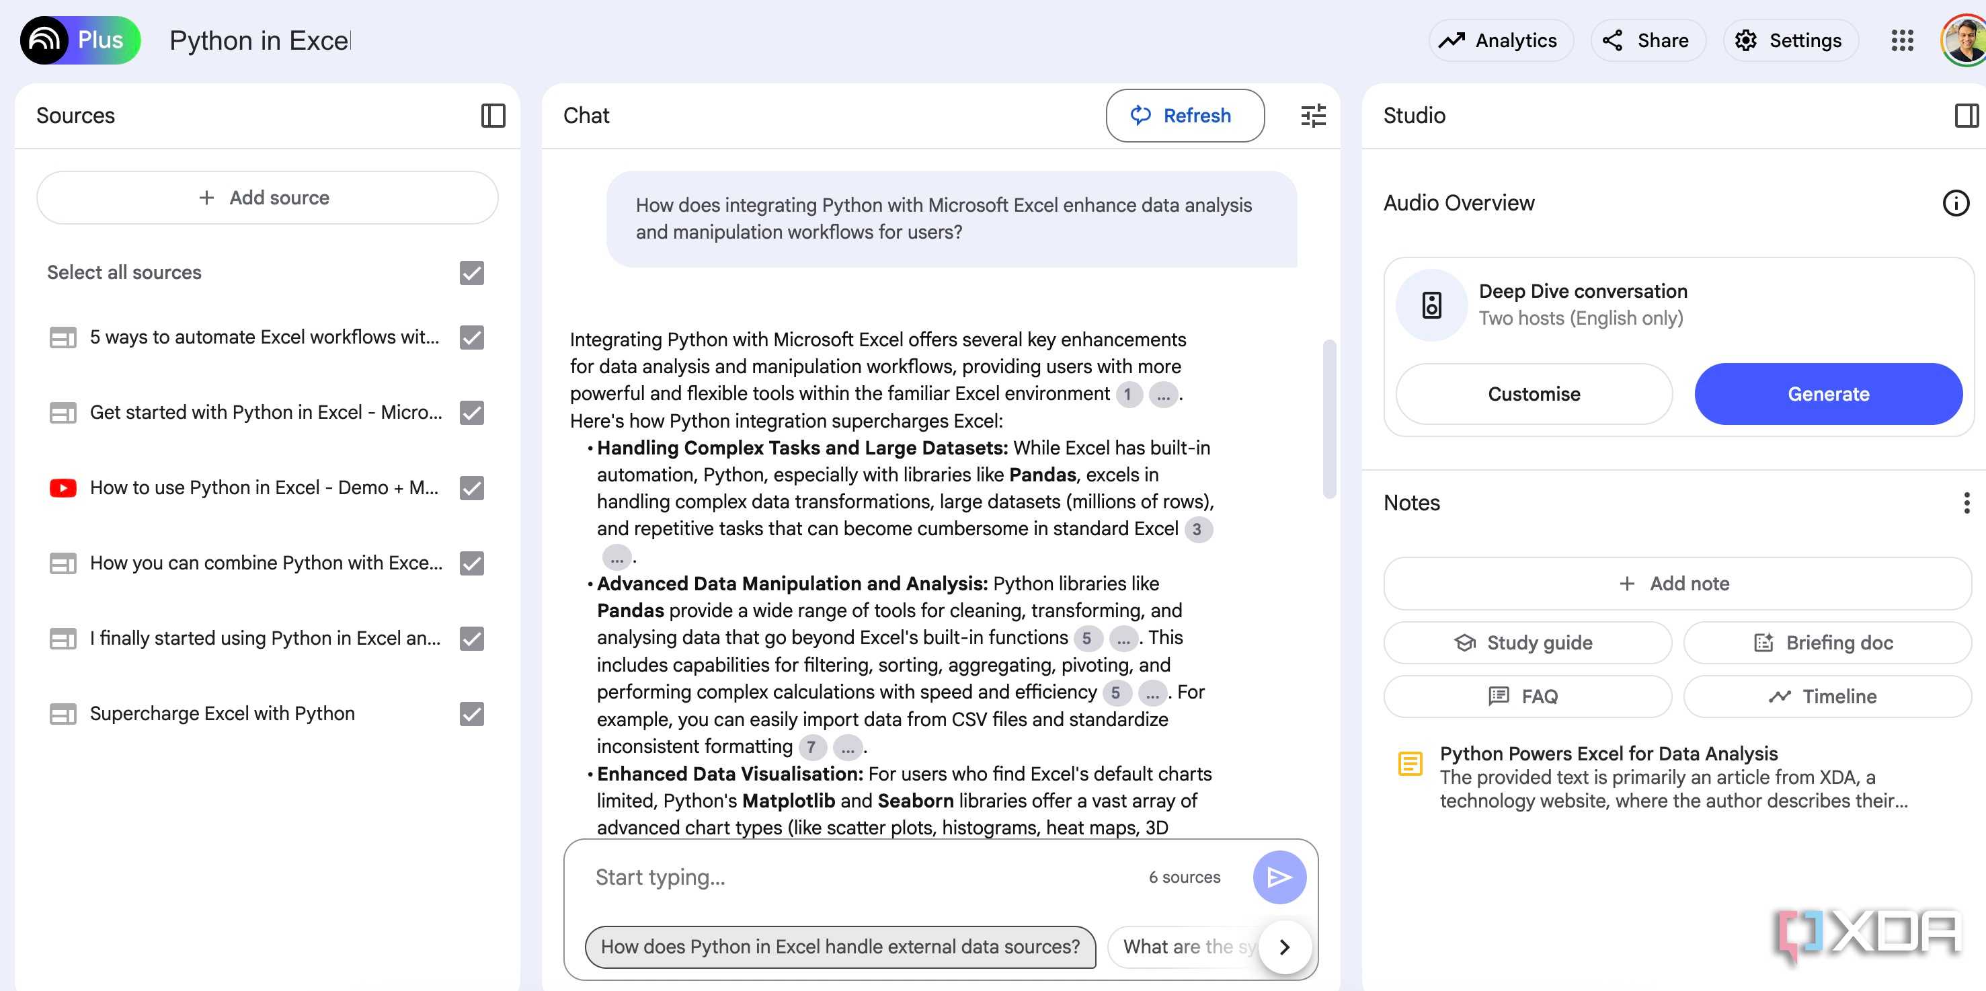Click citation number 1 chip
Image resolution: width=1986 pixels, height=991 pixels.
[1128, 394]
